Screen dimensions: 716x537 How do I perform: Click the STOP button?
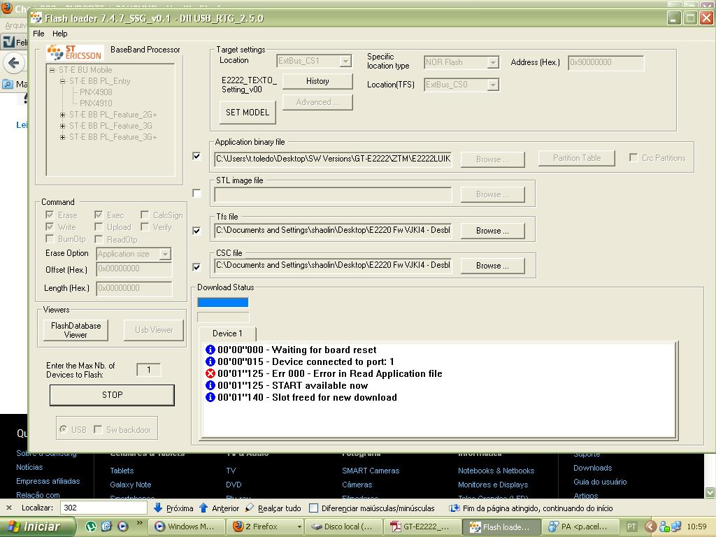coord(112,394)
